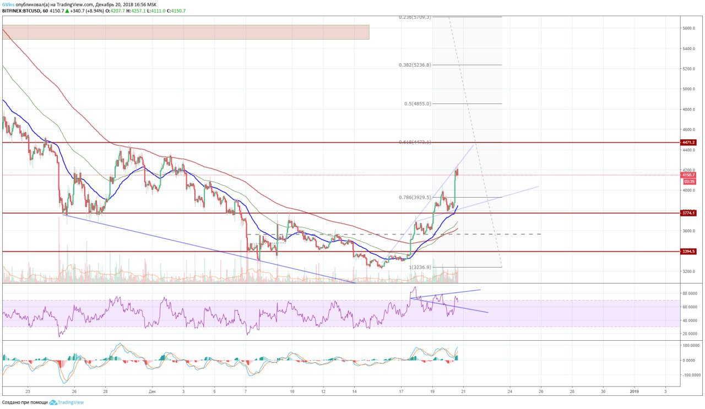Click date 17 on the time axis

(x=401, y=391)
